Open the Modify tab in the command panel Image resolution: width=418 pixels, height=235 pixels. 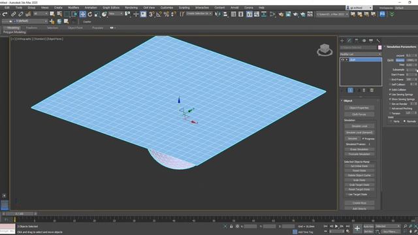click(349, 40)
